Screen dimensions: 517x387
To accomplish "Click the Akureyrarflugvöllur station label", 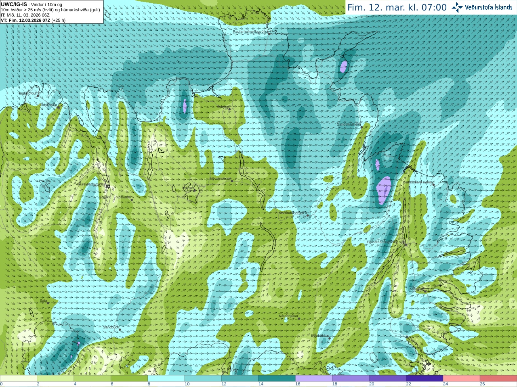I will 91,184.
